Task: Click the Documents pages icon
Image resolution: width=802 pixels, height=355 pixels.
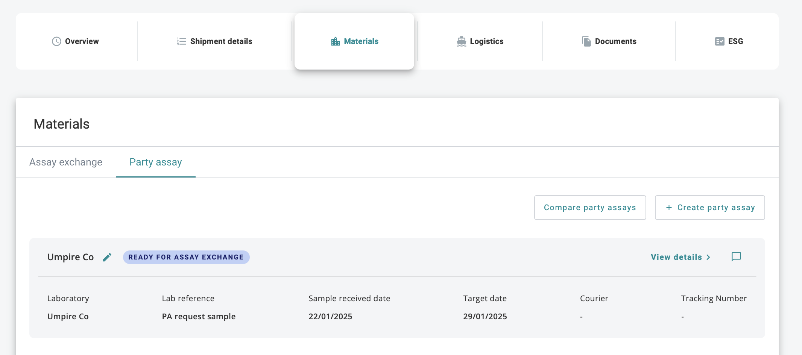Action: click(586, 41)
